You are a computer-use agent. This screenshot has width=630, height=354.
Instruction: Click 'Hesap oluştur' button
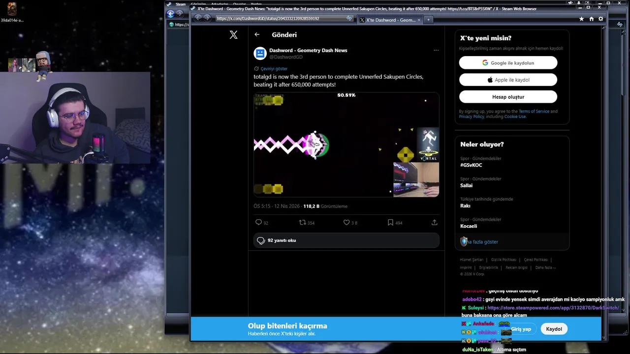coord(508,97)
